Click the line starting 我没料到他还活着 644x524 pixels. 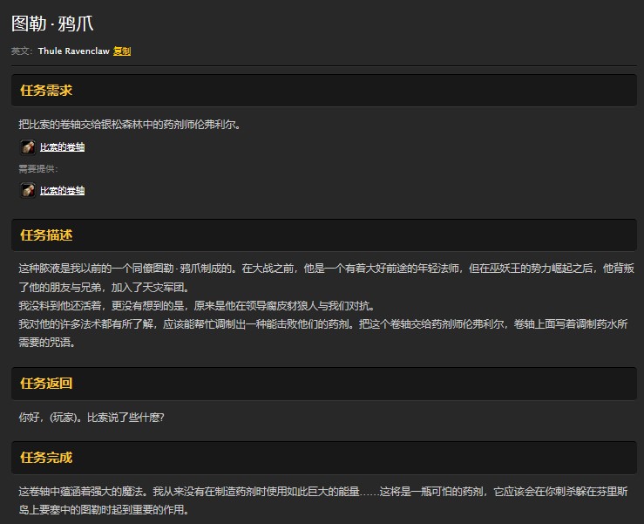pyautogui.click(x=196, y=305)
